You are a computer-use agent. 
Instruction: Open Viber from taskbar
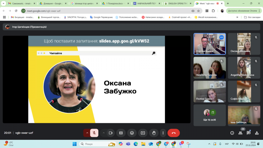tap(181, 144)
